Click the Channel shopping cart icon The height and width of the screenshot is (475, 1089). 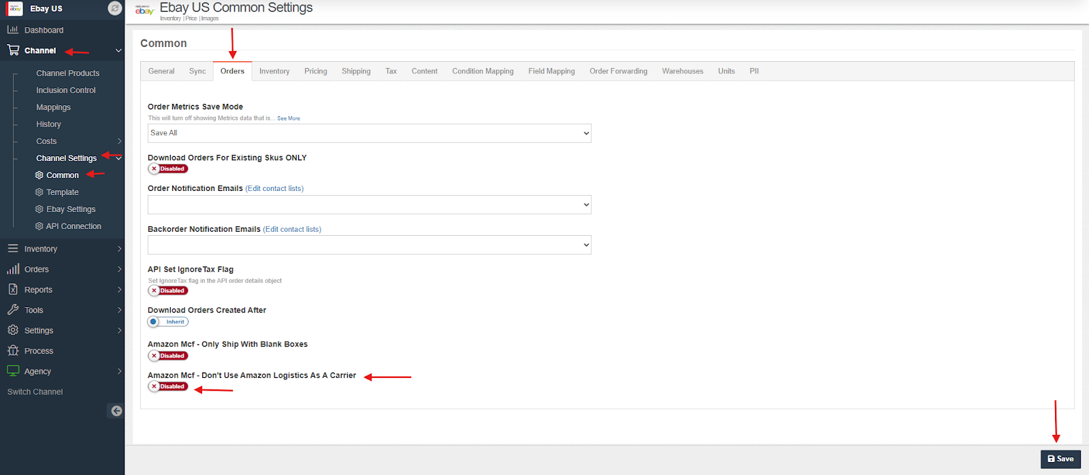point(13,50)
